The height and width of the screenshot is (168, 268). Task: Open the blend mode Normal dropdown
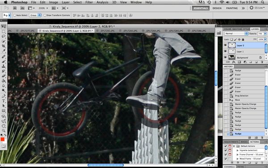[236, 34]
